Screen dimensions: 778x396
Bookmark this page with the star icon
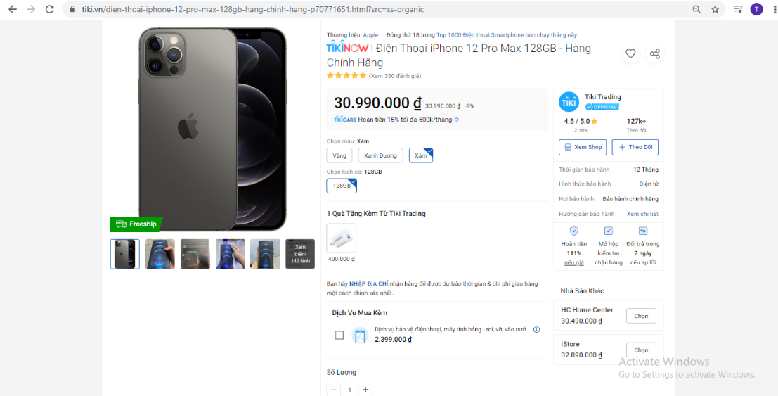pyautogui.click(x=715, y=9)
